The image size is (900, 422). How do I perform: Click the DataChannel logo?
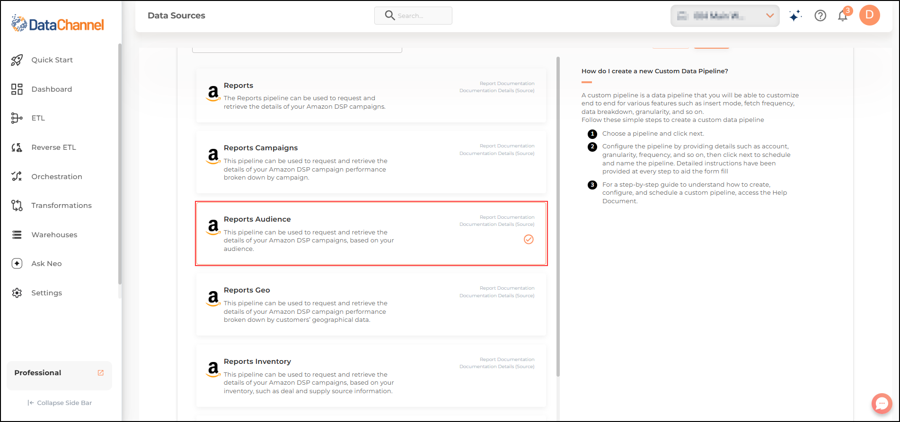pyautogui.click(x=58, y=24)
